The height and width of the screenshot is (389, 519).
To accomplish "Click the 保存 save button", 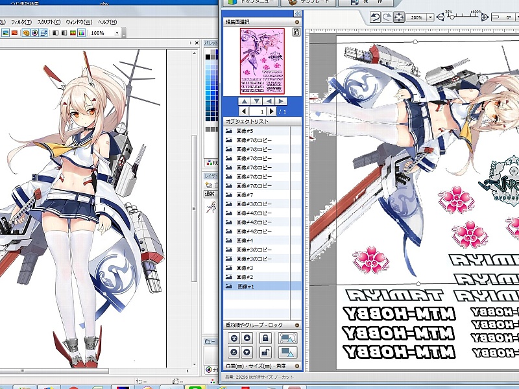I will 367,3.
